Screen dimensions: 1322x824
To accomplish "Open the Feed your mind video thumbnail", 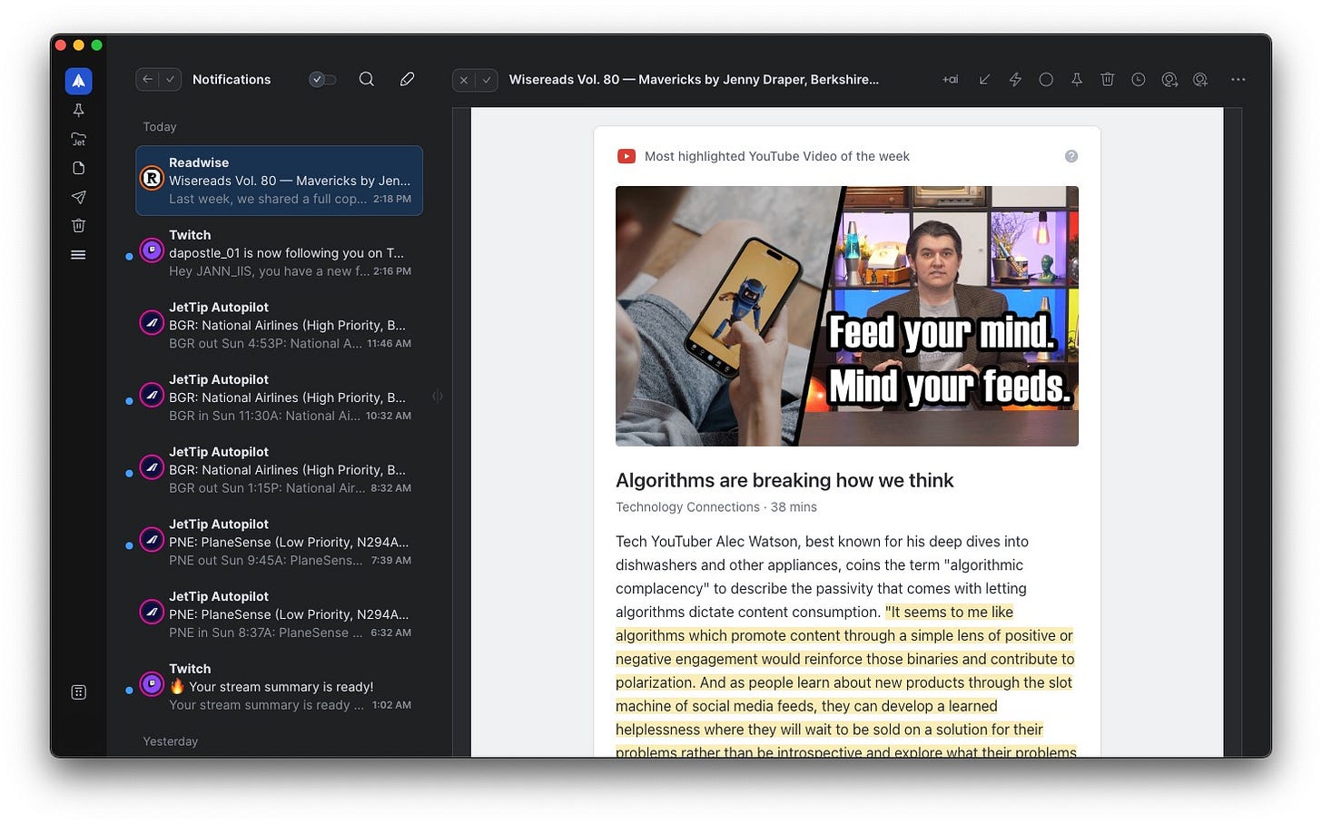I will [x=847, y=316].
